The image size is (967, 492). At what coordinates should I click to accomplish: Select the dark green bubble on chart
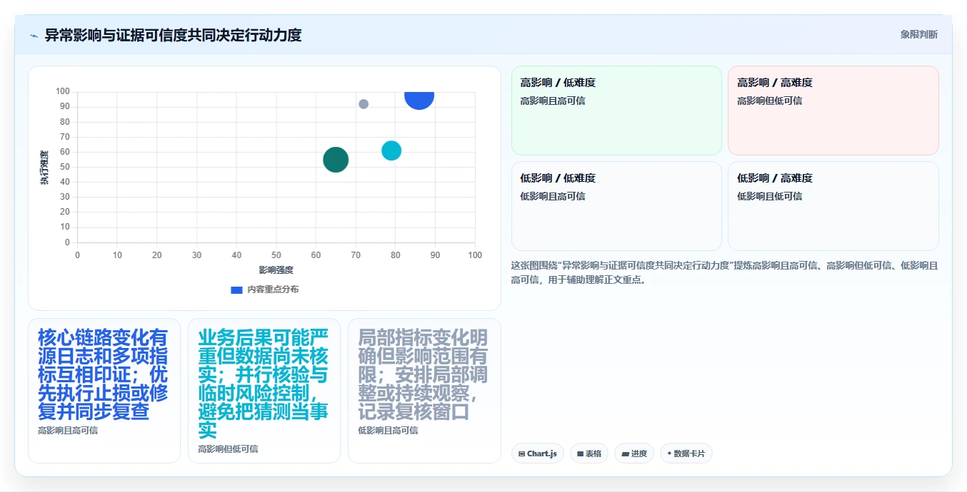[x=336, y=160]
